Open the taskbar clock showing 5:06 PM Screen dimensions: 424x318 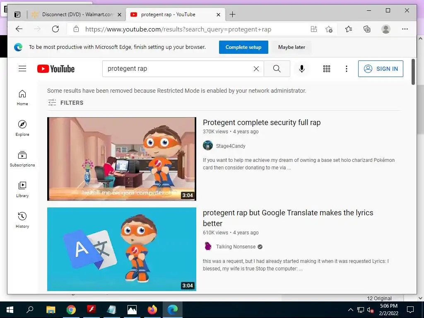coord(388,310)
